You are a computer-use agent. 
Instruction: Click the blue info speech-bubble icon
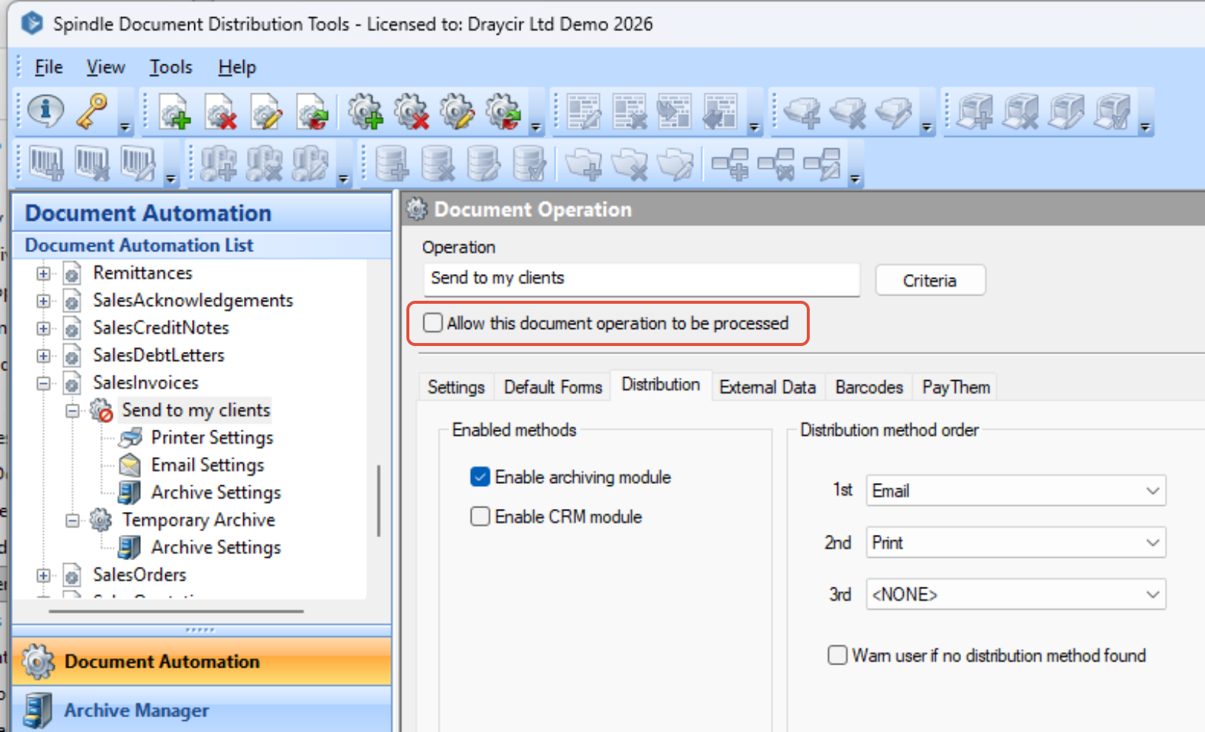pos(45,110)
